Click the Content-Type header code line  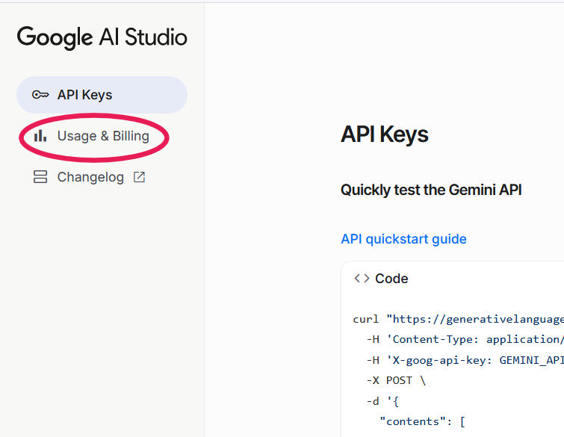[463, 339]
